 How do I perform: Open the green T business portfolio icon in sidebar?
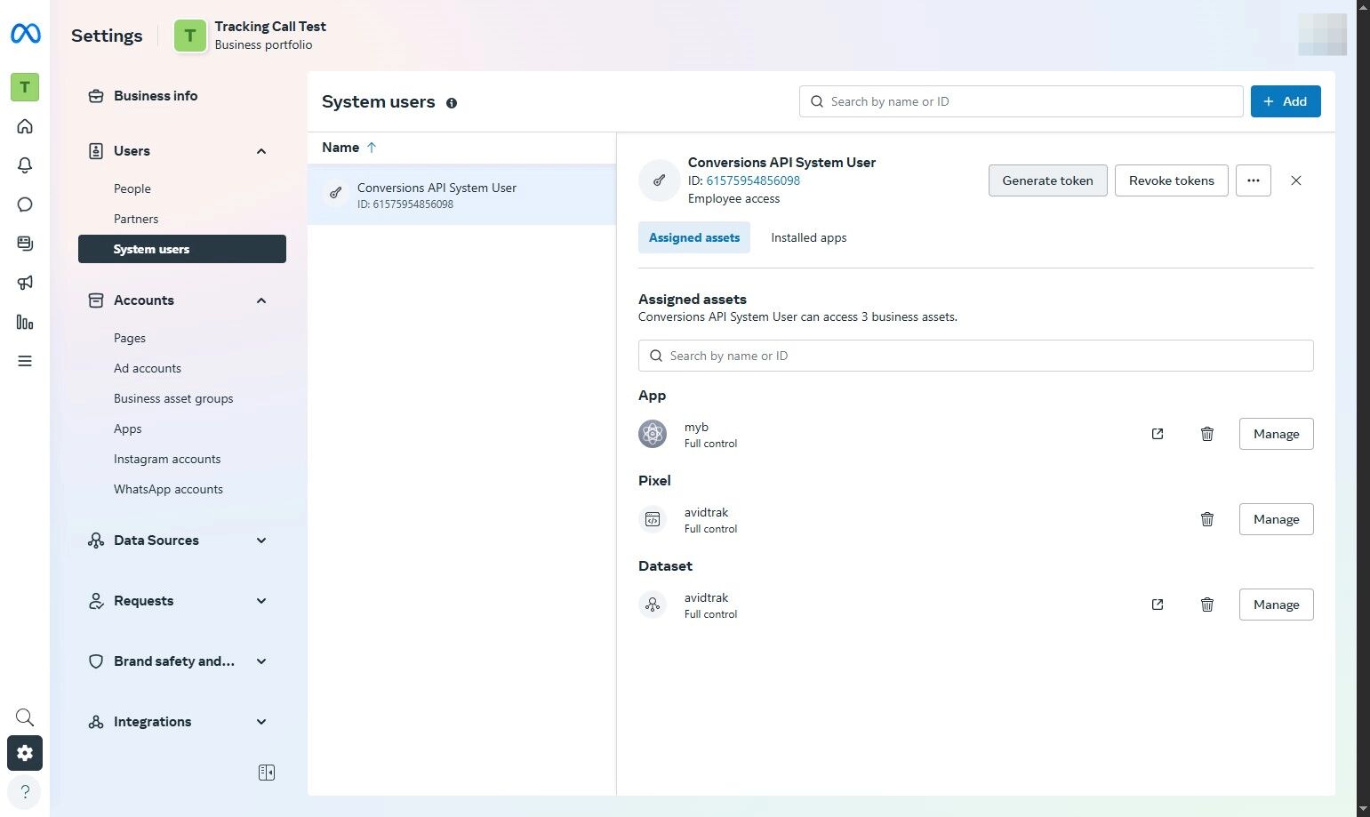(25, 87)
